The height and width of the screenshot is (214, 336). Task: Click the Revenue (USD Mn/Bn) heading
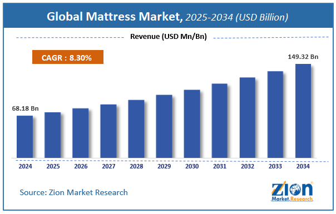[169, 37]
